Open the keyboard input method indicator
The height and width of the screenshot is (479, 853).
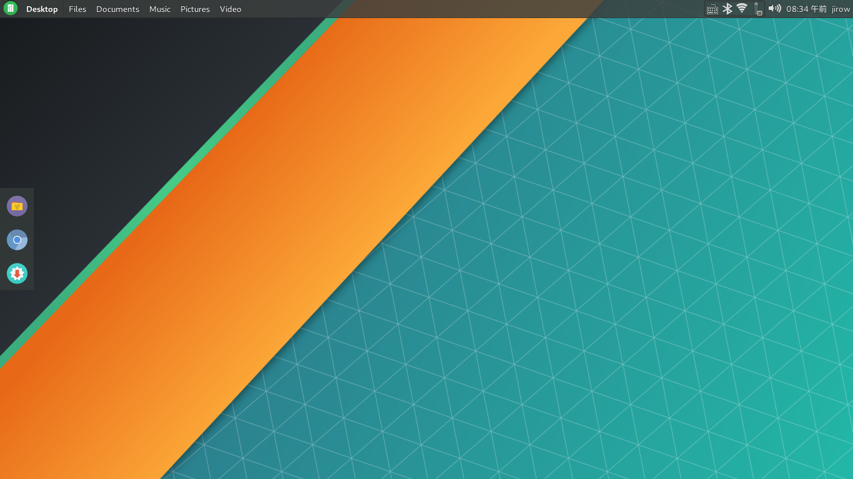click(712, 9)
